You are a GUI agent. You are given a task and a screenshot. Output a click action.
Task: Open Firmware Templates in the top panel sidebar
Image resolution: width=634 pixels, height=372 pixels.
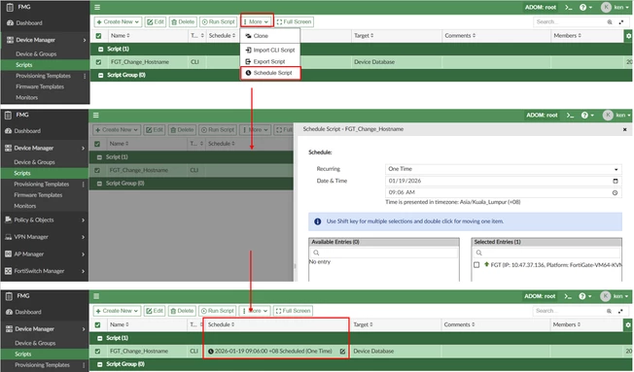(x=40, y=86)
